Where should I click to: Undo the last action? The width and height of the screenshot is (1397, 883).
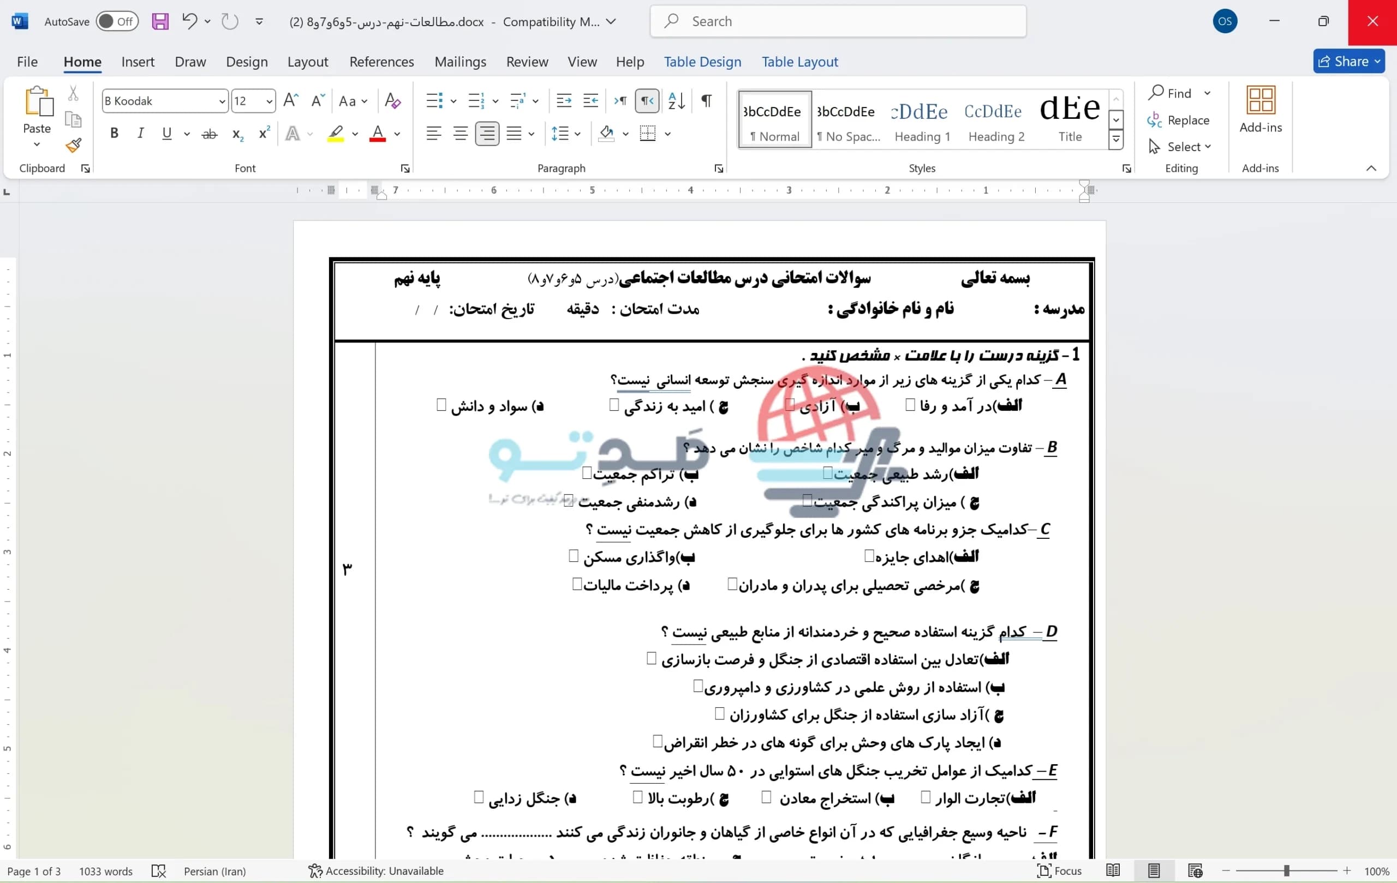click(189, 21)
